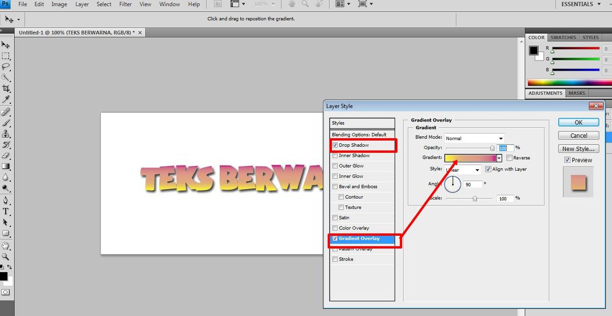Expand the gradient picker arrow

coord(499,158)
